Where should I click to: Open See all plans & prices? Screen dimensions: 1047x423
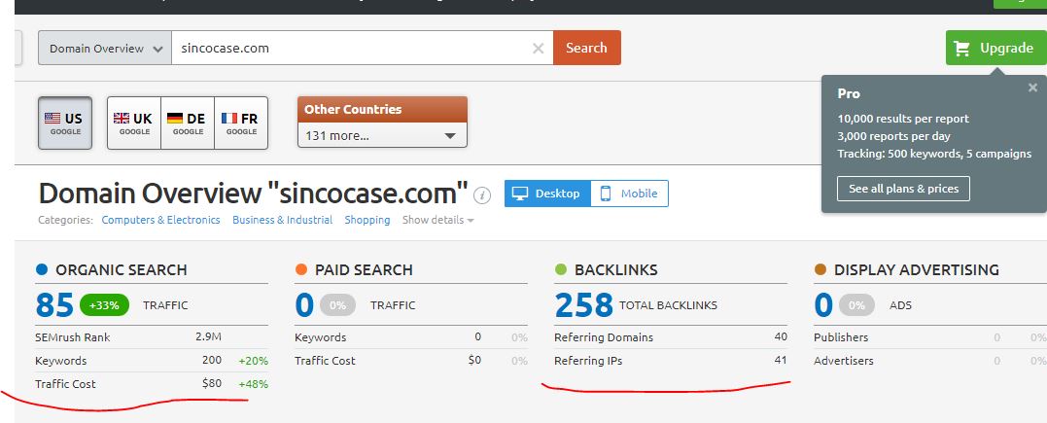pyautogui.click(x=903, y=189)
